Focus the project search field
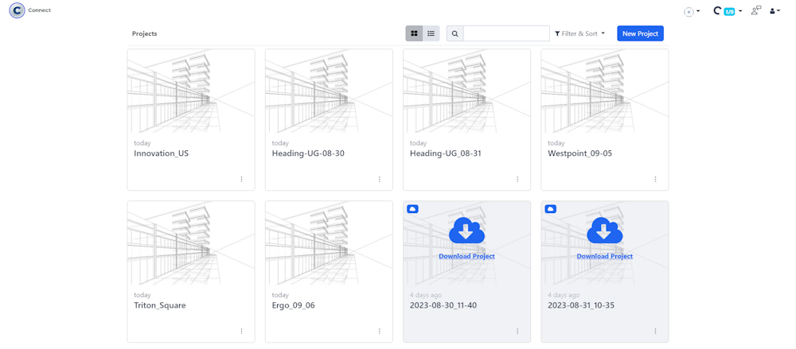 click(506, 33)
